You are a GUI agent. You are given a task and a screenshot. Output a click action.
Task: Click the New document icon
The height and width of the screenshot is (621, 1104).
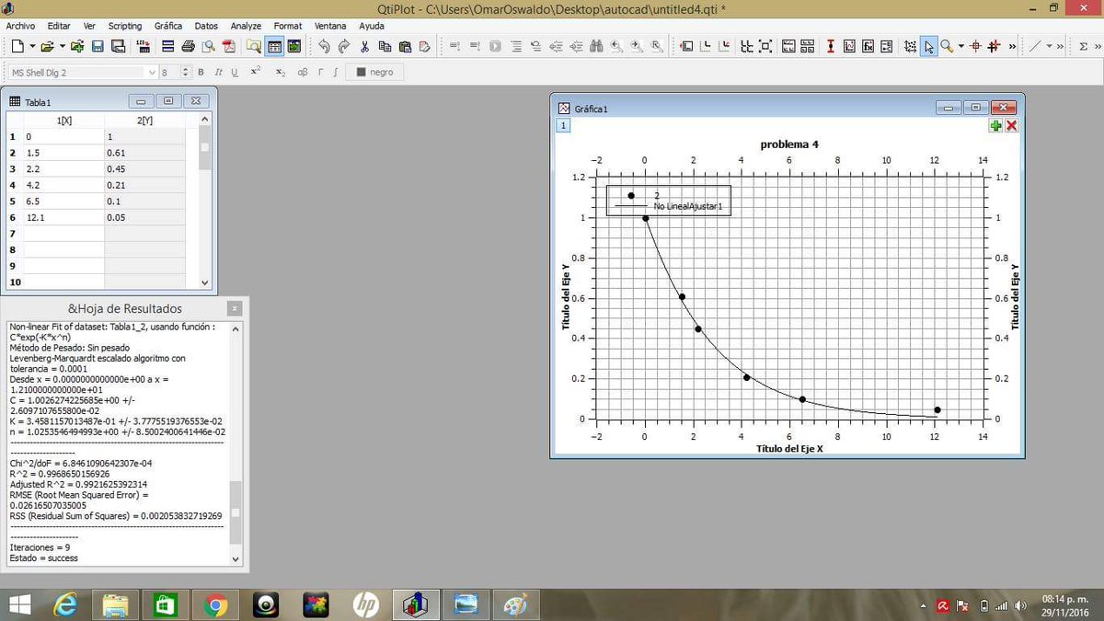pos(18,46)
